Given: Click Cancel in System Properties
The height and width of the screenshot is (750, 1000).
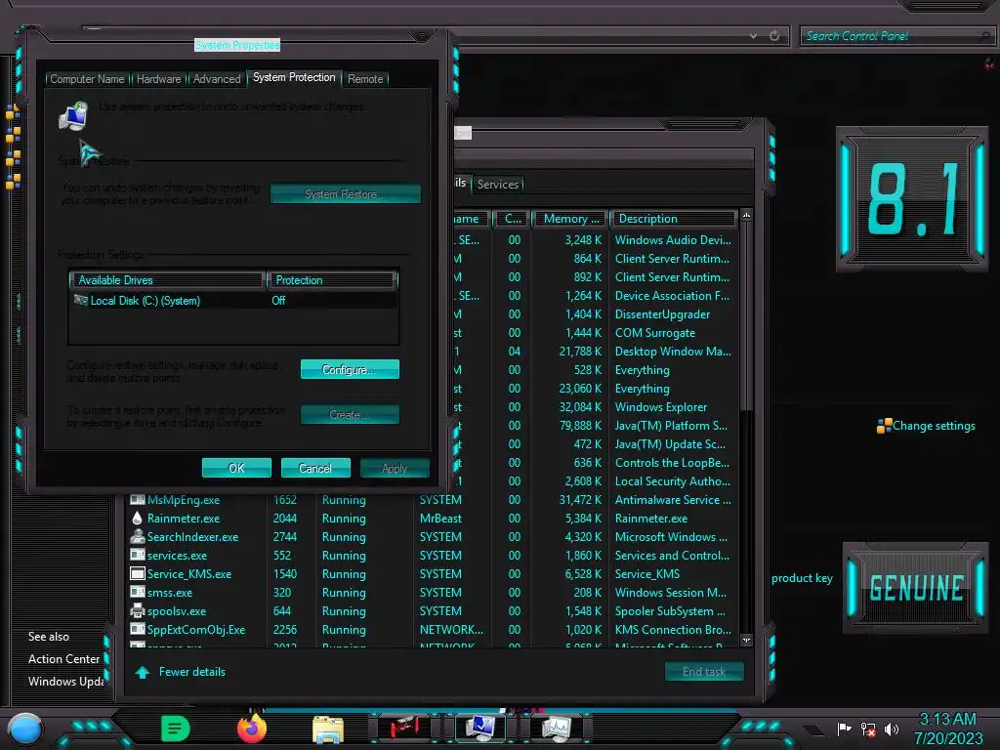Looking at the screenshot, I should pos(315,468).
